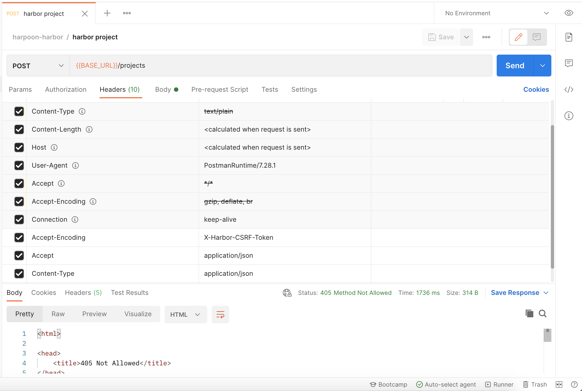The image size is (582, 391).
Task: Search response body with magnifier icon
Action: 543,313
